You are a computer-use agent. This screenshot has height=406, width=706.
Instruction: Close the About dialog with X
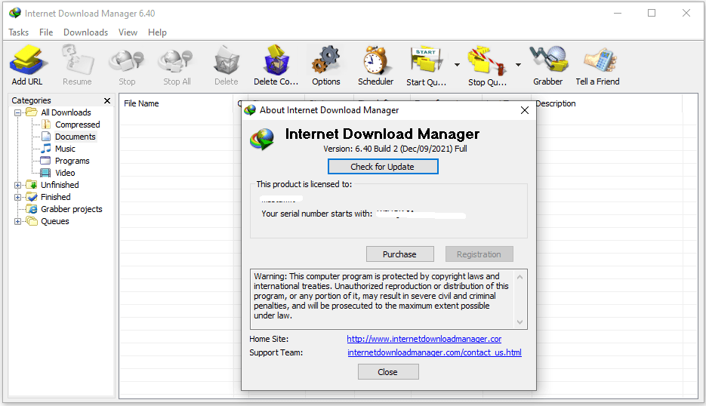525,110
